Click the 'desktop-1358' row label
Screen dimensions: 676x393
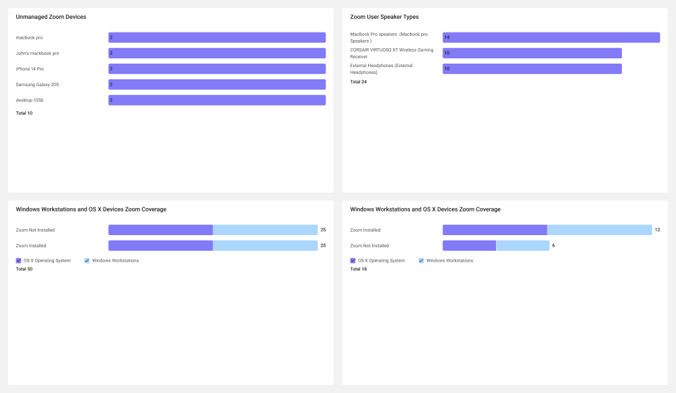point(30,100)
